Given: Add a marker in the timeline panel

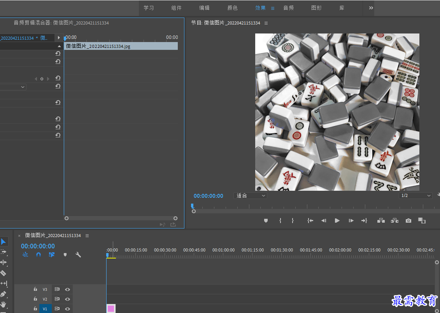Looking at the screenshot, I should 65,255.
